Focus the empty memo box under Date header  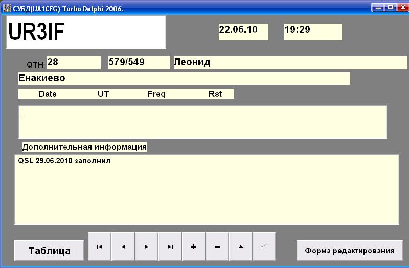(x=202, y=122)
